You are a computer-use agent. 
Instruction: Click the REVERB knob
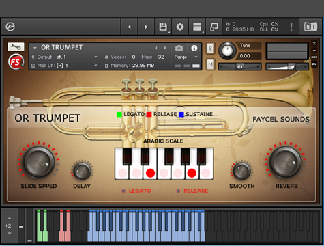(286, 162)
